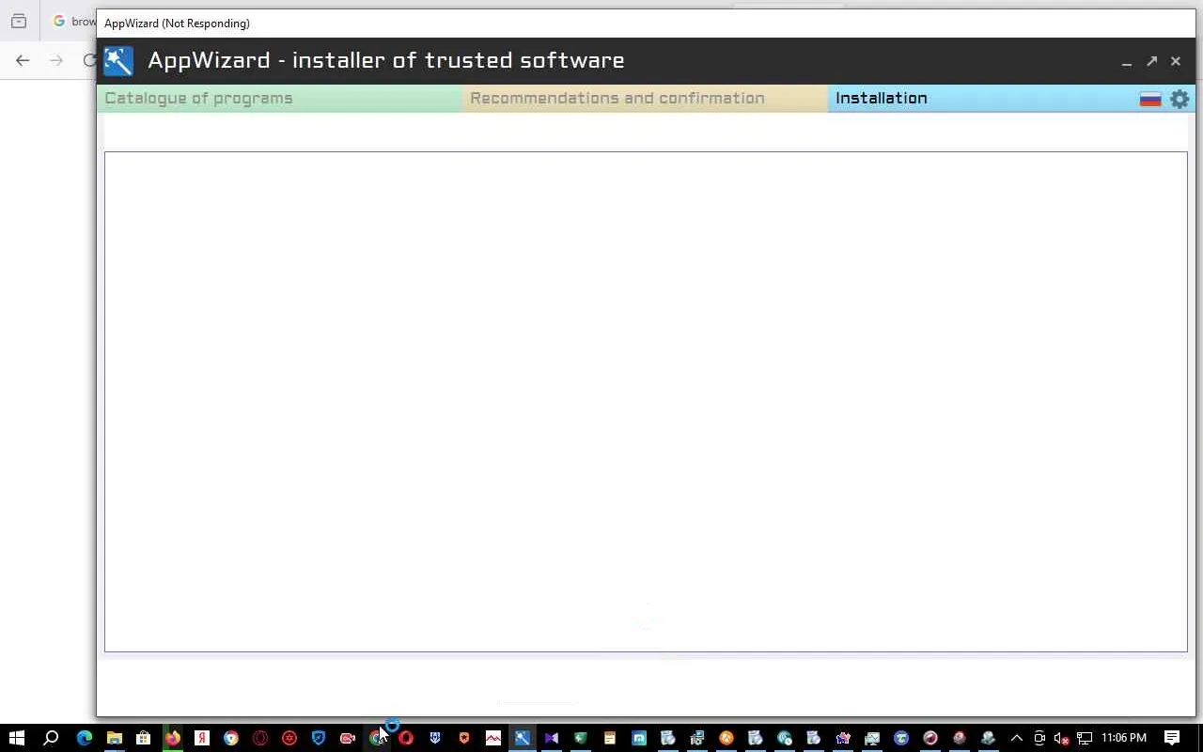Open the Windows Start menu

point(16,738)
